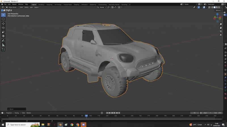The width and height of the screenshot is (227, 127).
Task: Click the current frame marker 95
Action: click(86, 116)
